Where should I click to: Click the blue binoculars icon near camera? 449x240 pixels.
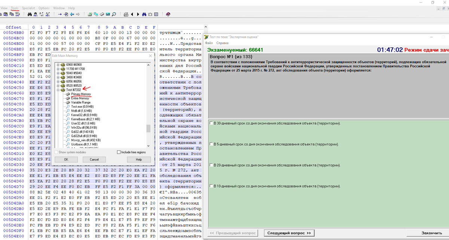point(144,14)
